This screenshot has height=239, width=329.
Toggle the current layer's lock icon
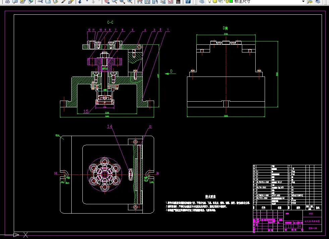point(227,1)
